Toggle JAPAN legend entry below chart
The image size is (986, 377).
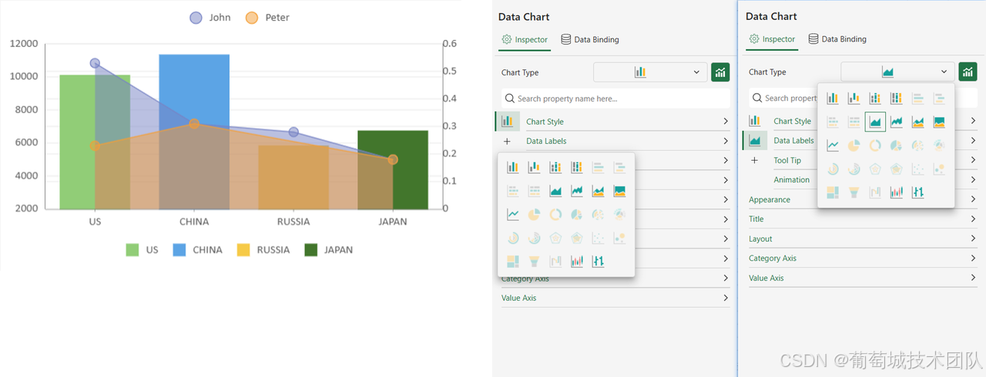[329, 250]
